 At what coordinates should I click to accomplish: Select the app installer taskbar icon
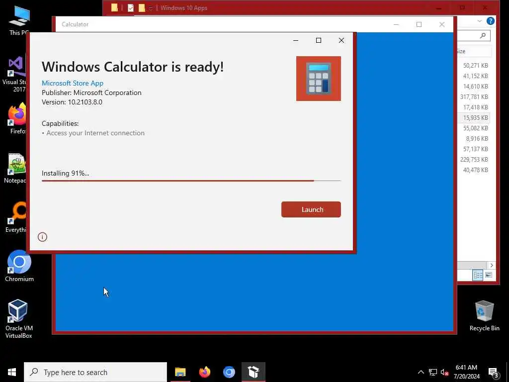coord(254,372)
